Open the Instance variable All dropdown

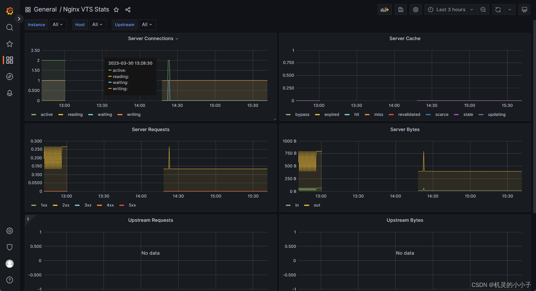(58, 25)
